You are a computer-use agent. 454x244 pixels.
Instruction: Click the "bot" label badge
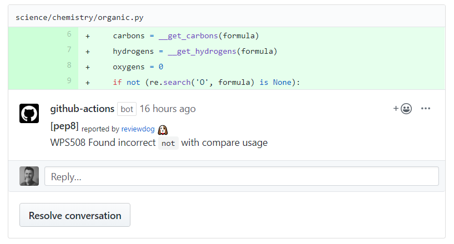(127, 109)
